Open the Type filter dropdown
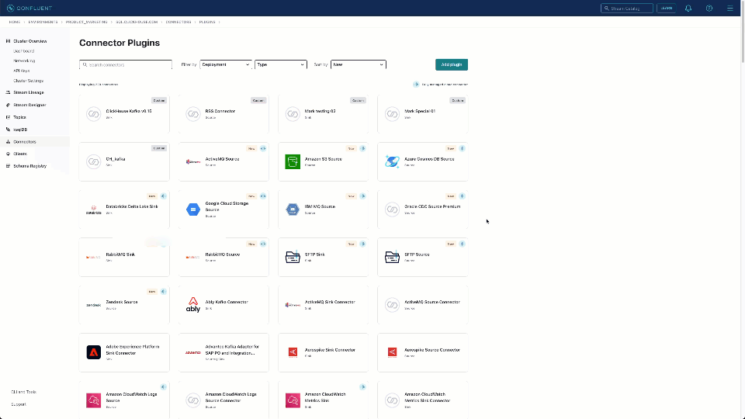The width and height of the screenshot is (745, 419). click(280, 64)
